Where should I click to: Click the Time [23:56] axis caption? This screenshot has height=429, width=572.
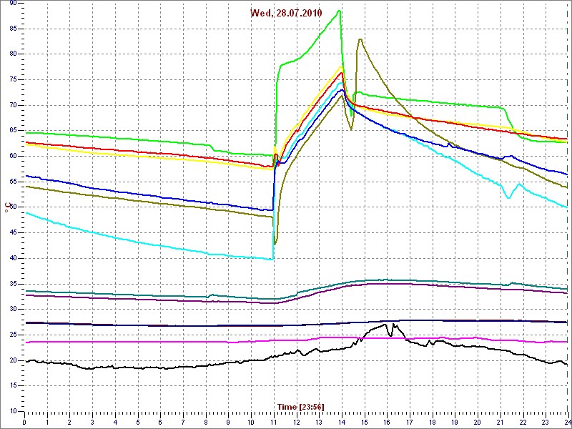[300, 406]
